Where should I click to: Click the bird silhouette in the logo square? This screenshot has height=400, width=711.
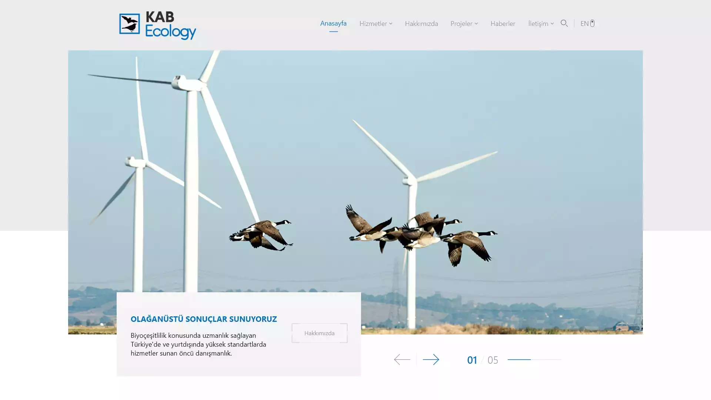129,24
